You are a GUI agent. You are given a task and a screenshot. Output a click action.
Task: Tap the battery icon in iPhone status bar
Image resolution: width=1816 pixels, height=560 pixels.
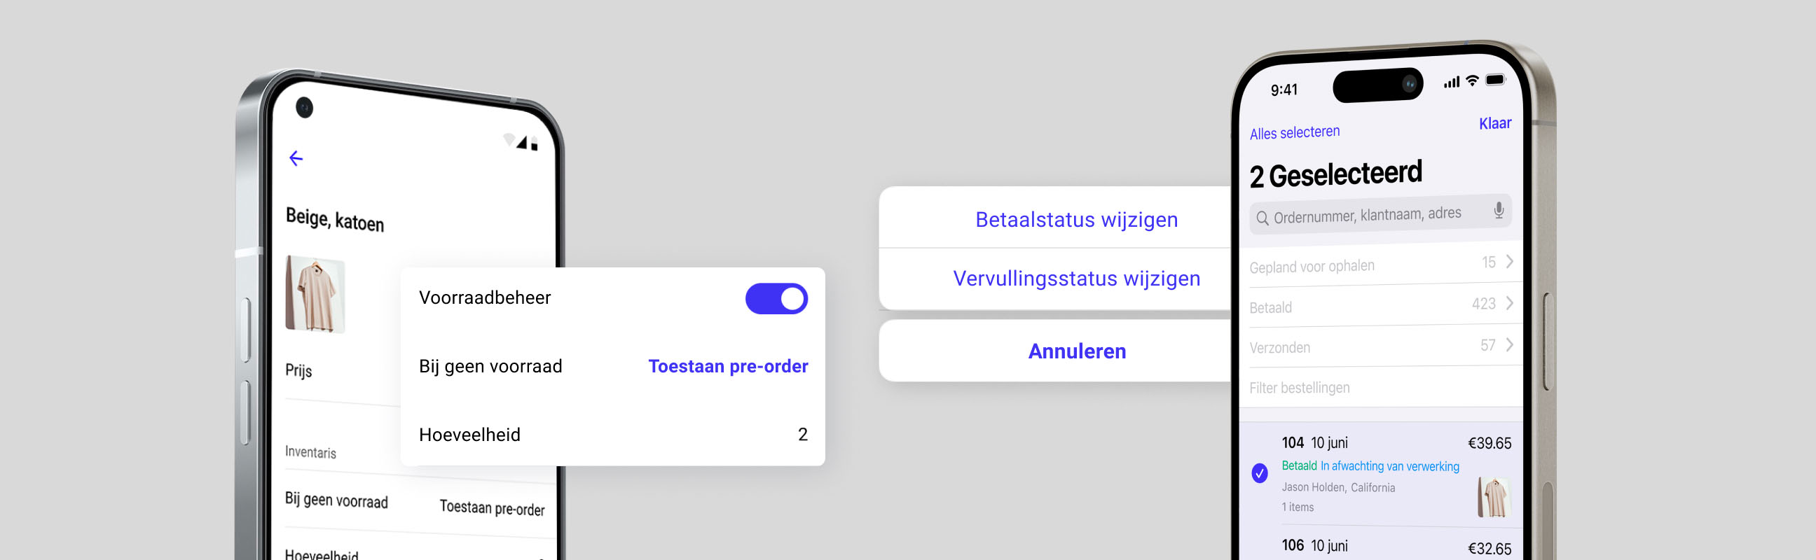click(1495, 80)
